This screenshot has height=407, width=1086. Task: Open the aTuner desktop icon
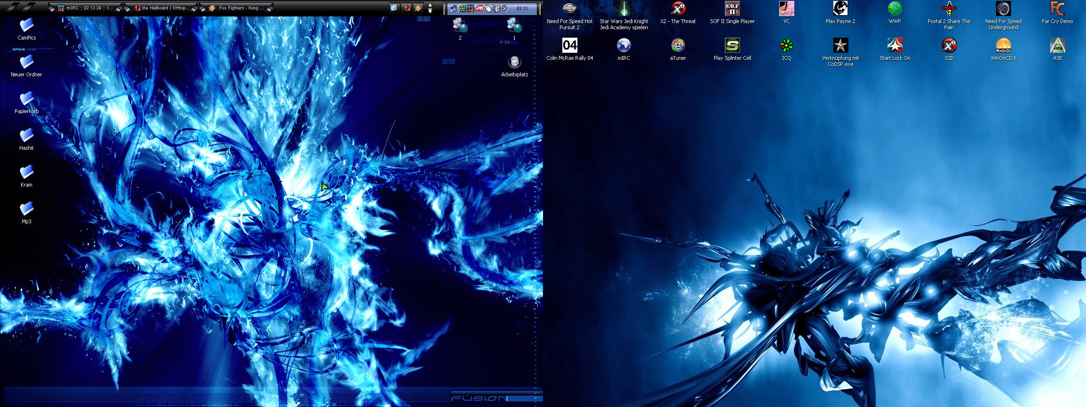pyautogui.click(x=678, y=46)
